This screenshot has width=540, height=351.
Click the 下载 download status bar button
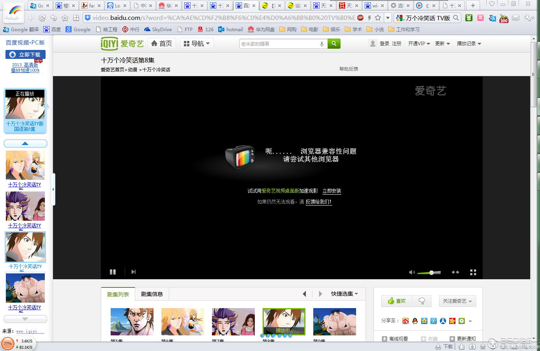pyautogui.click(x=444, y=346)
